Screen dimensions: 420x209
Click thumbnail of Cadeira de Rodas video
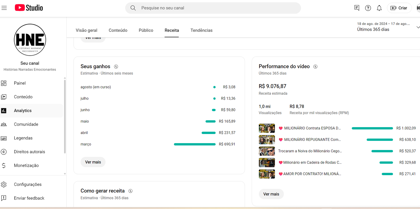click(x=267, y=163)
